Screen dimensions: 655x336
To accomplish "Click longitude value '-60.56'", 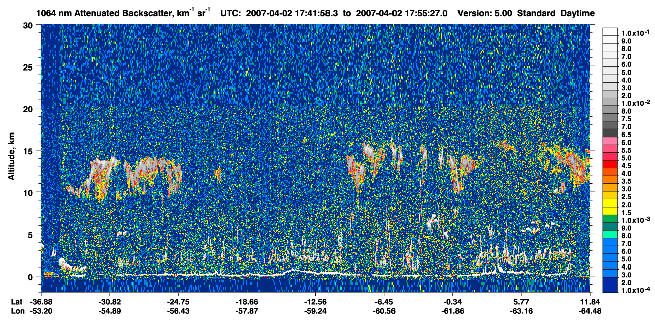I will coord(384,311).
